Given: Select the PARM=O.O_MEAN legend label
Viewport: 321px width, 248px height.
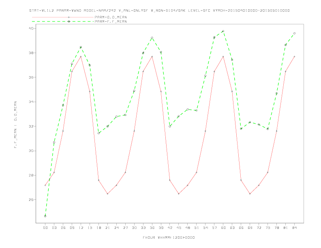Looking at the screenshot, I should coord(111,17).
